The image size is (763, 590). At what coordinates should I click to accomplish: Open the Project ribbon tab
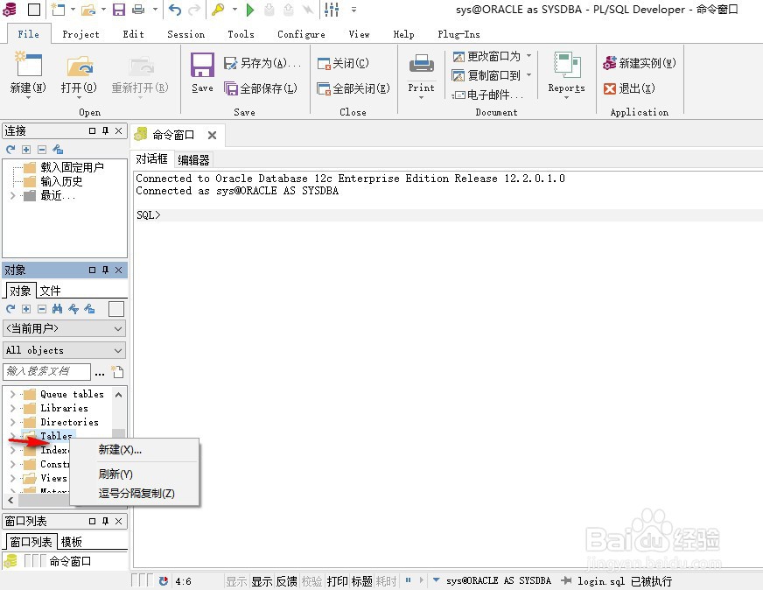(80, 34)
